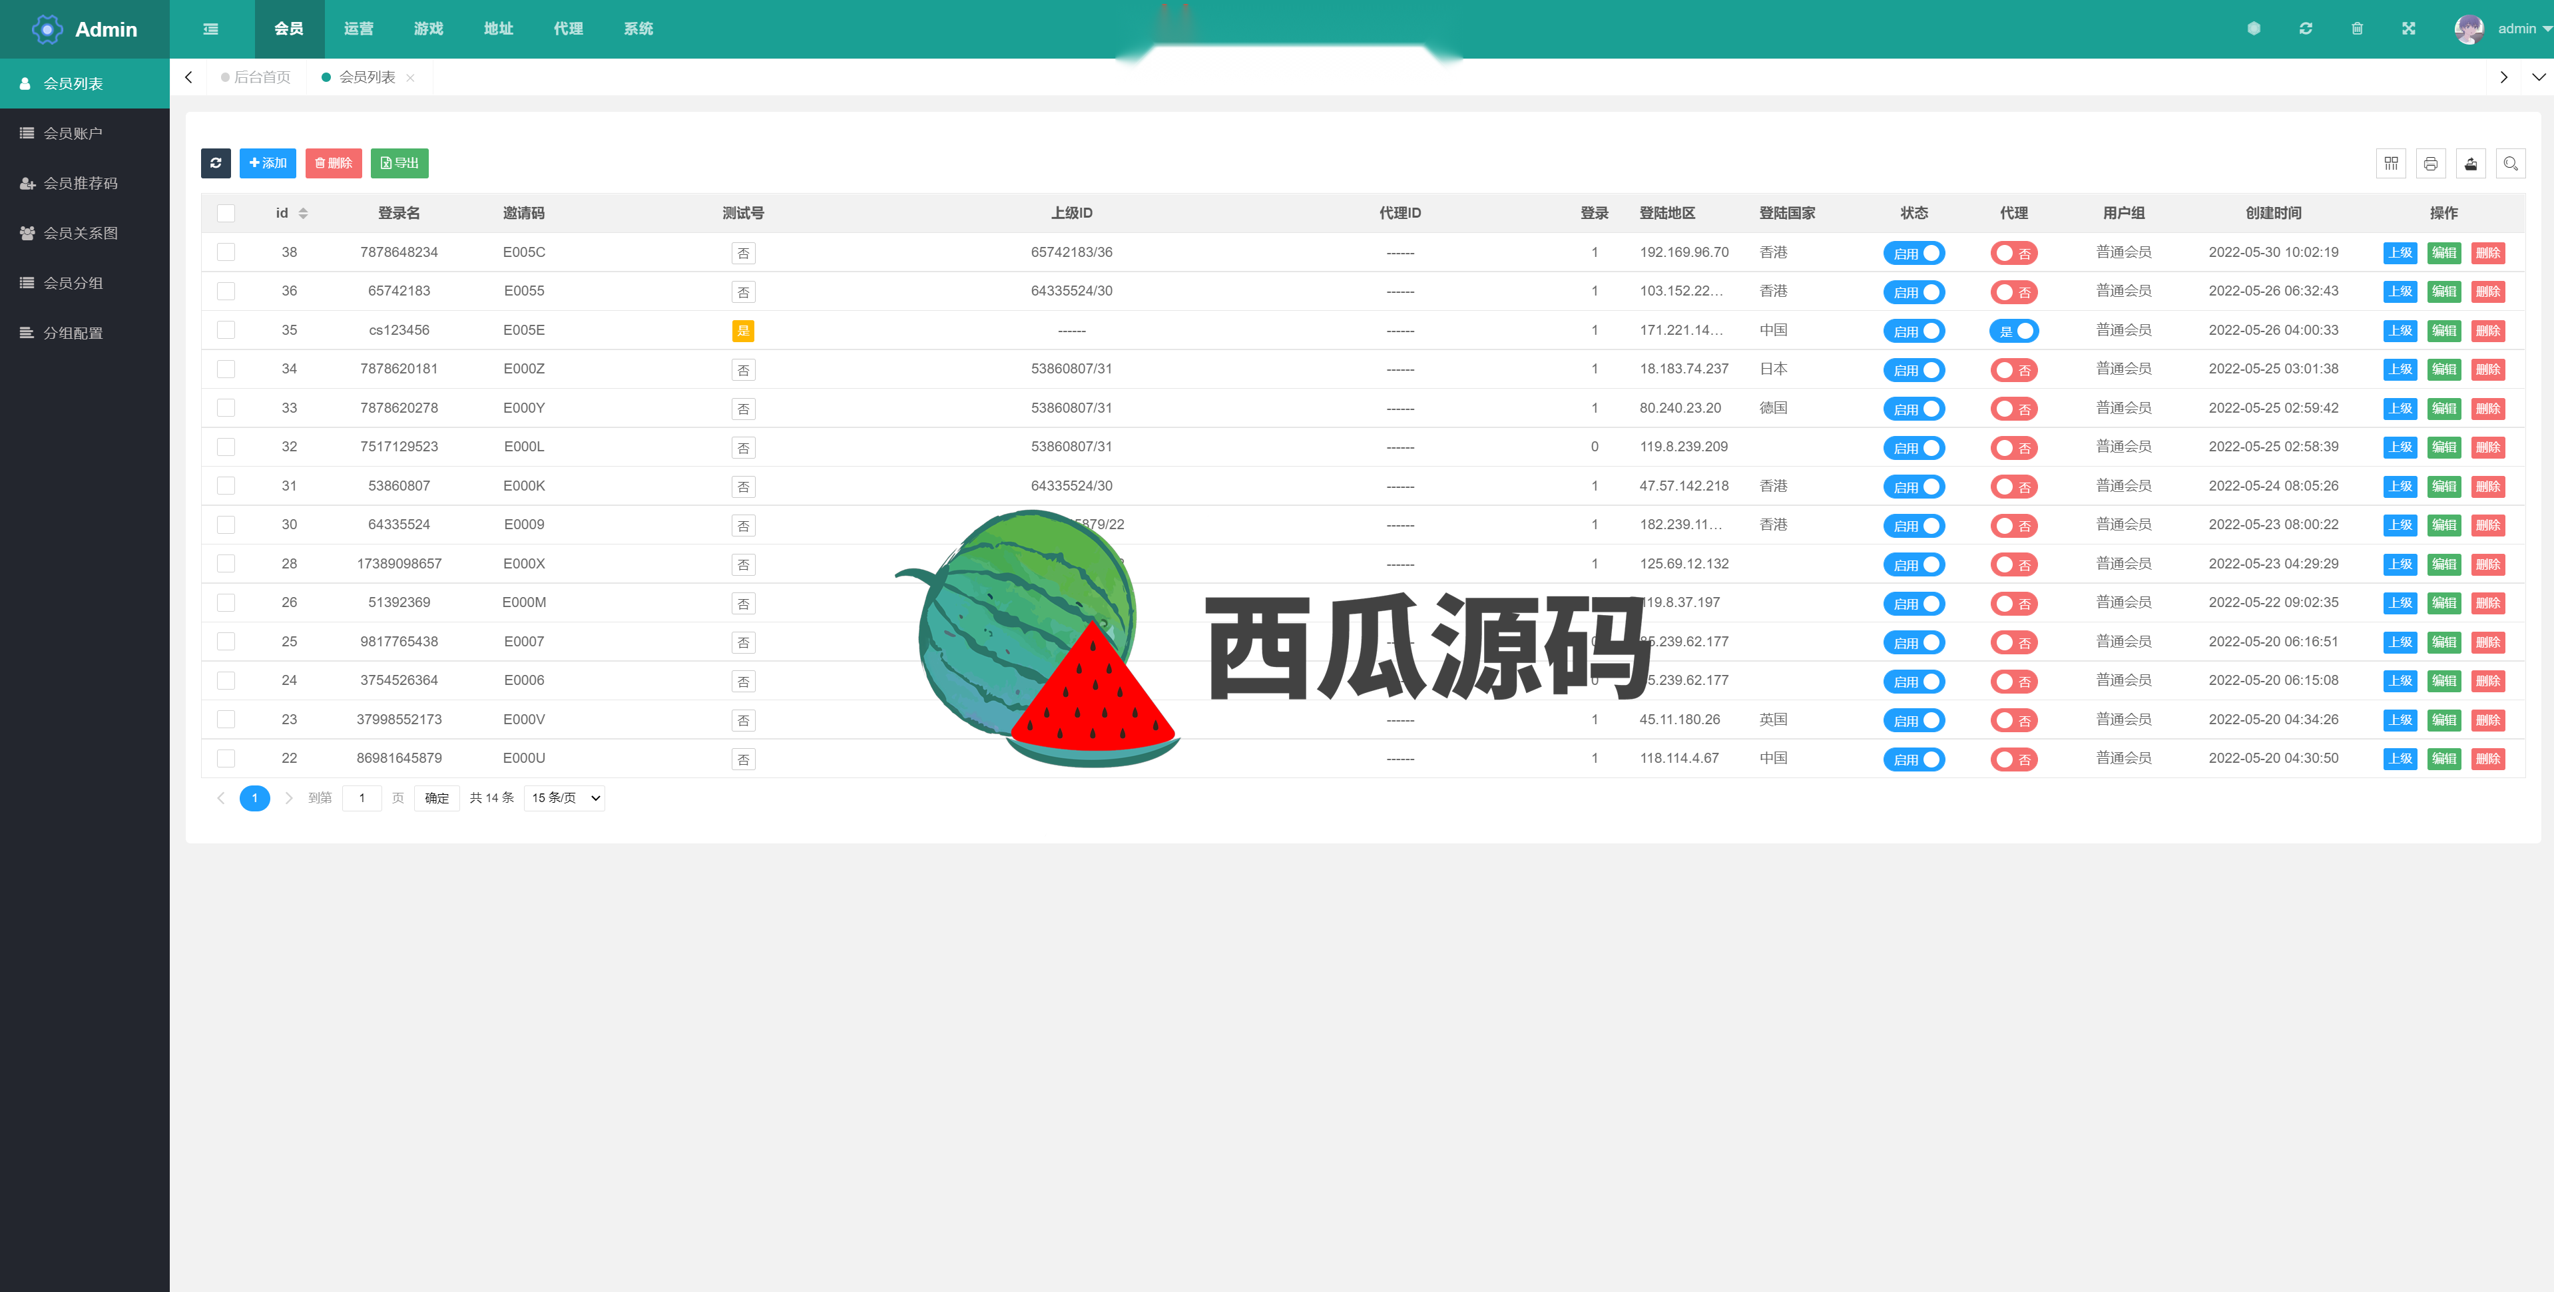Open column filter grid icon
The height and width of the screenshot is (1292, 2554).
2390,164
